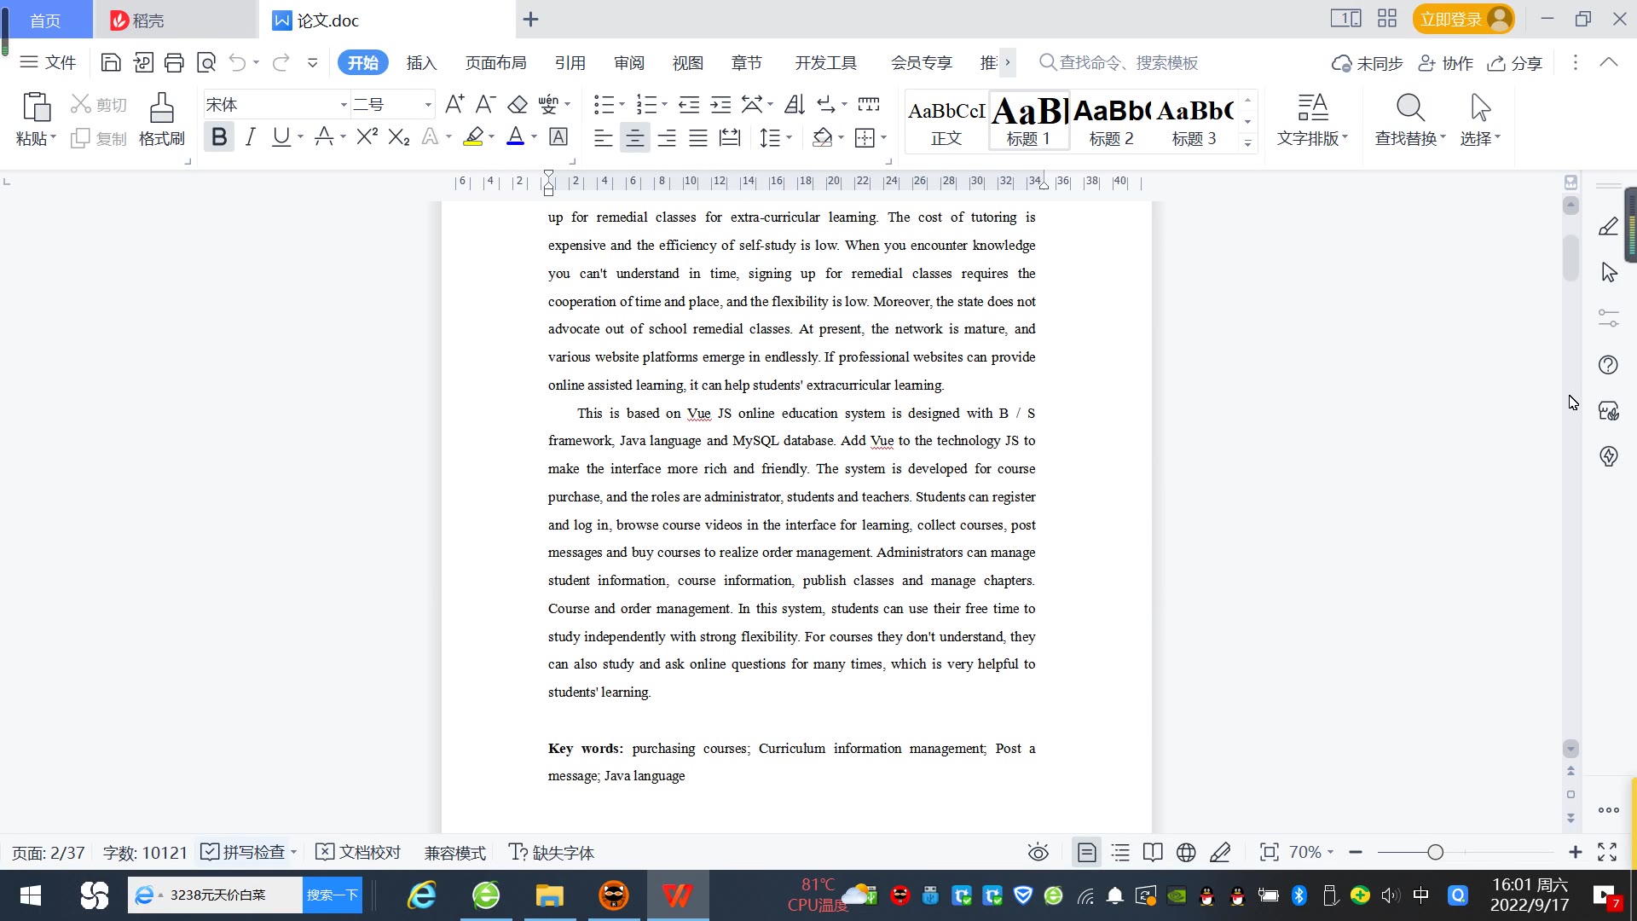Toggle spell check (拼写检查) in status bar
Image resolution: width=1637 pixels, height=921 pixels.
[243, 852]
